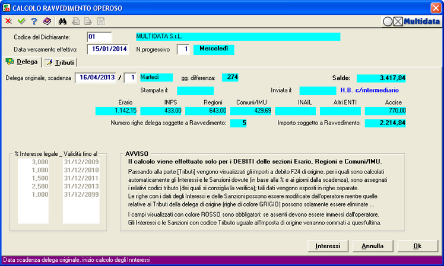Screen dimensions: 444x266
Task: Click the Regioni amount 643,00
Action: click(x=206, y=111)
